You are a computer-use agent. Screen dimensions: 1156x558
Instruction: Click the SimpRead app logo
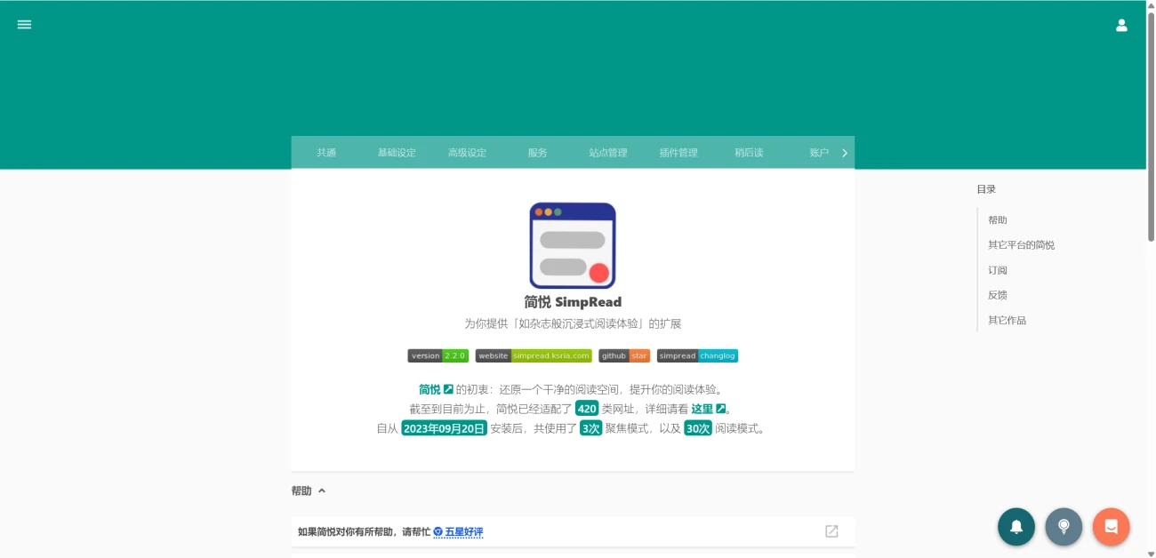[573, 245]
